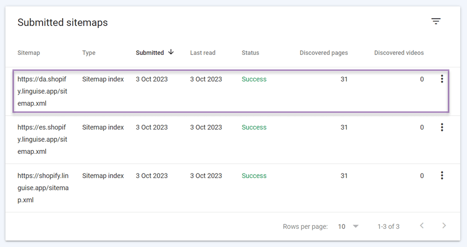Viewport: 467px width, 247px height.
Task: Click the Status column header
Action: [250, 53]
